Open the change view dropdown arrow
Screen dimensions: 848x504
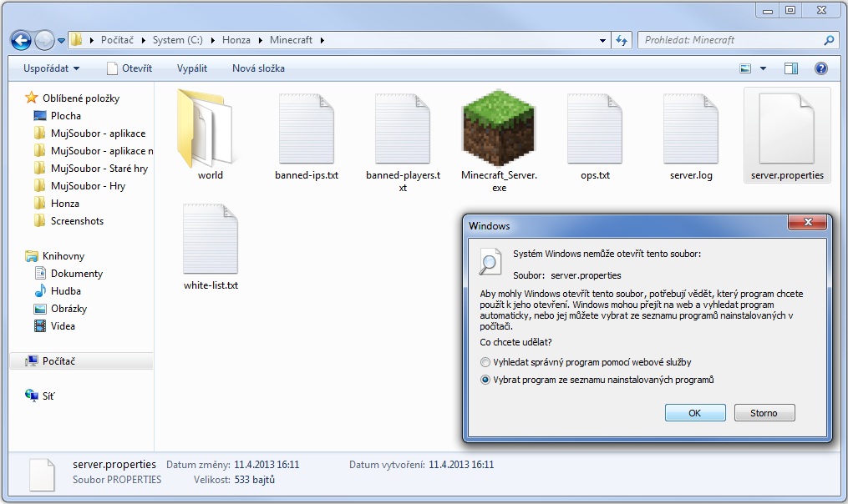(761, 68)
